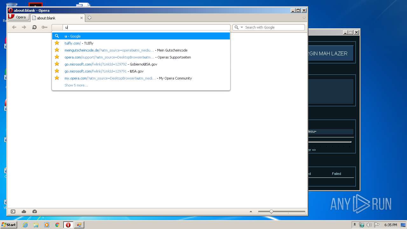Open the closed tabs dropdown arrow
Image resolution: width=407 pixels, height=229 pixels.
pyautogui.click(x=304, y=18)
